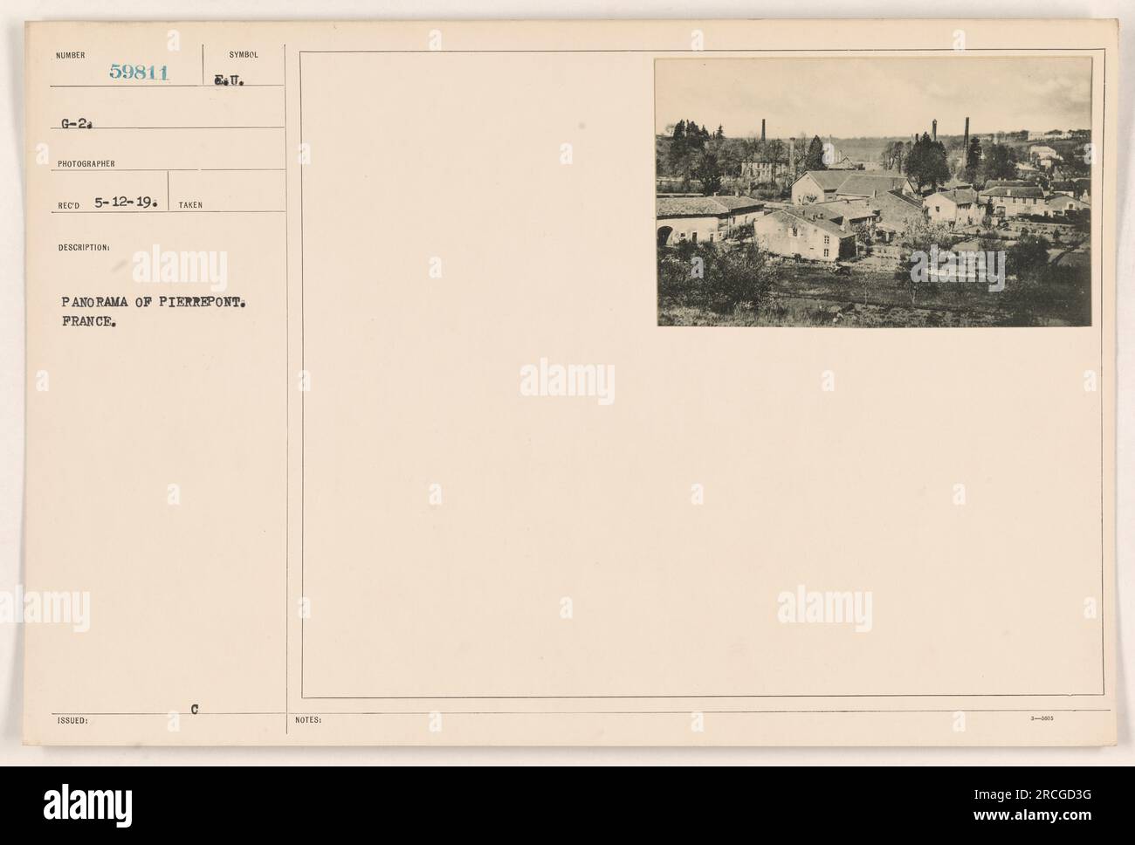Click the central alamy watermark

(x=567, y=381)
